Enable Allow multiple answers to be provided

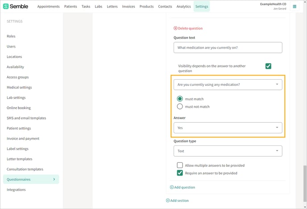(x=180, y=165)
